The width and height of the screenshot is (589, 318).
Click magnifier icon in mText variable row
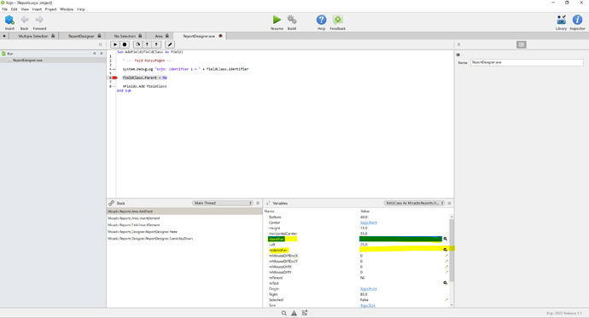click(445, 283)
